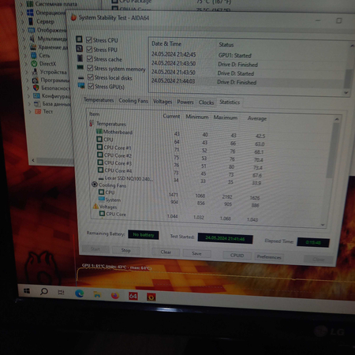Viewport: 355px width, 355px height.
Task: Click the flame stability test taskbar icon
Action: (151, 297)
